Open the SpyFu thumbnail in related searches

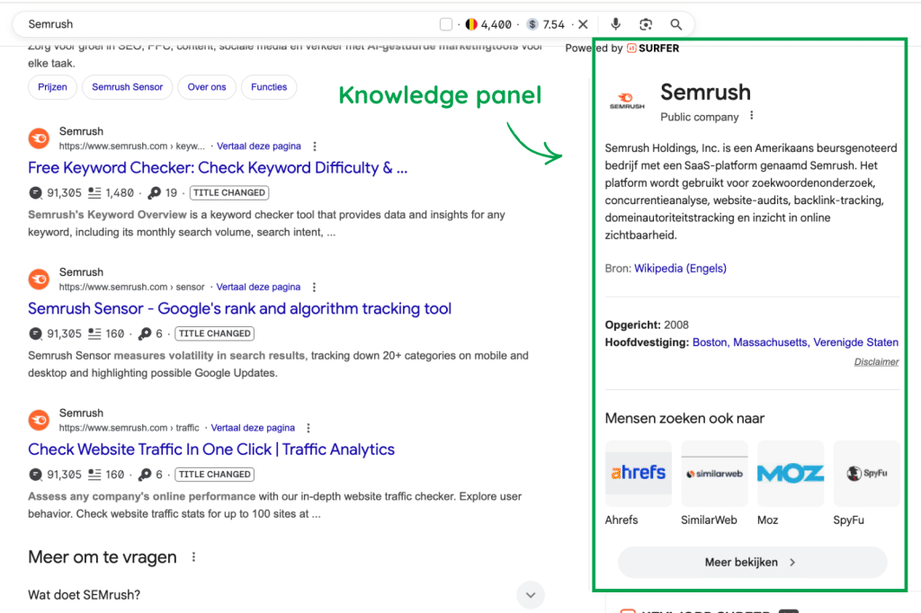pyautogui.click(x=866, y=474)
